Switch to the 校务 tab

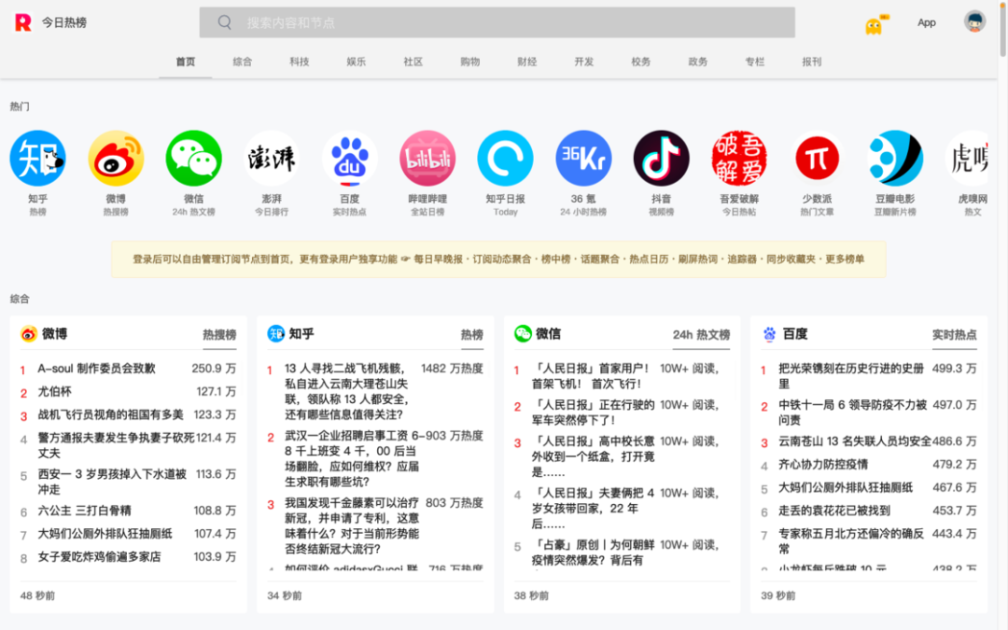641,62
